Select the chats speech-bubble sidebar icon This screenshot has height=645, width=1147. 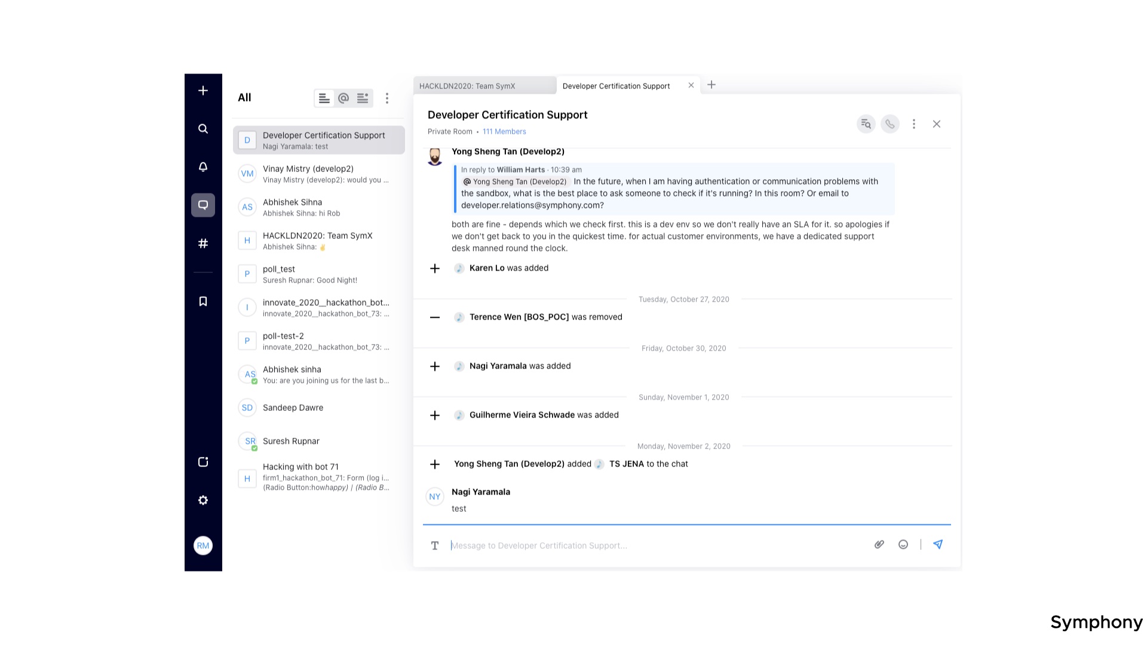tap(203, 205)
